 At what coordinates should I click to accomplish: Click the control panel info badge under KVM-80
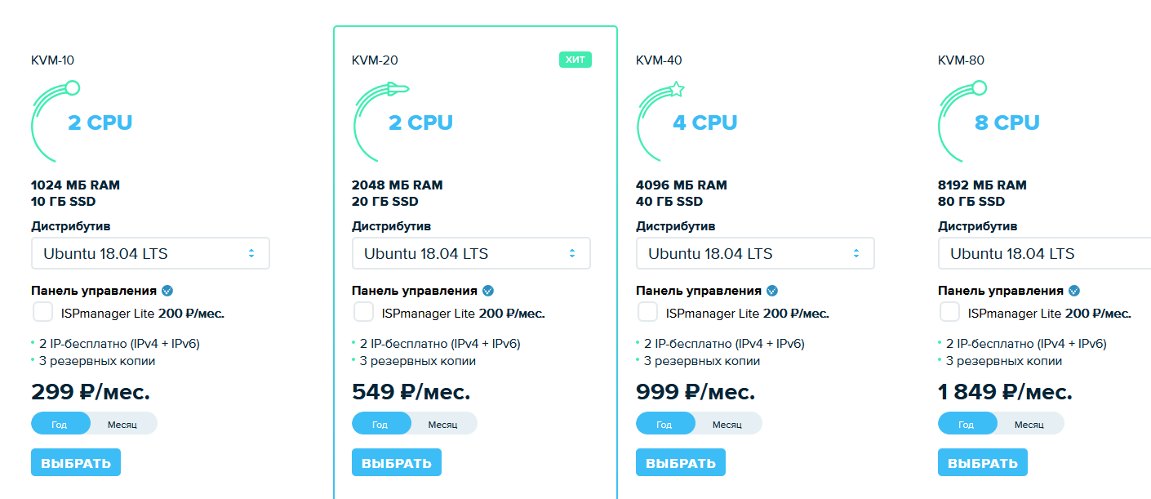(1074, 290)
